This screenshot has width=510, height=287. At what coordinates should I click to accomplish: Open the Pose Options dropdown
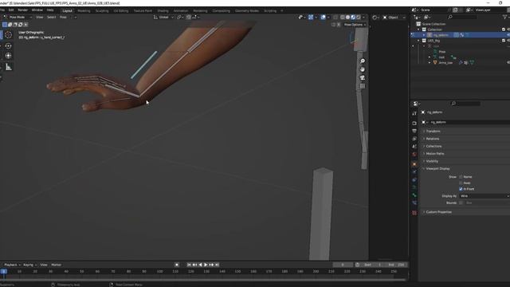[x=355, y=25]
